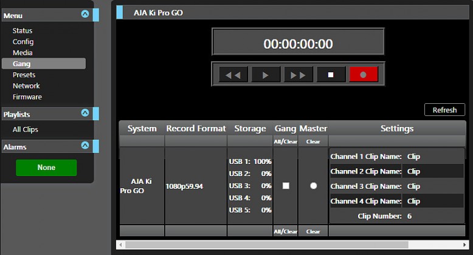Click the Storage column header
The image size is (473, 255).
click(250, 128)
